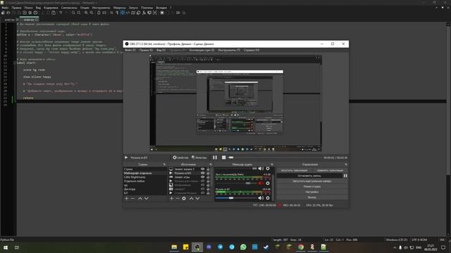Toggle the lock on Музыка из БЛ source
The image size is (451, 253).
[208, 173]
